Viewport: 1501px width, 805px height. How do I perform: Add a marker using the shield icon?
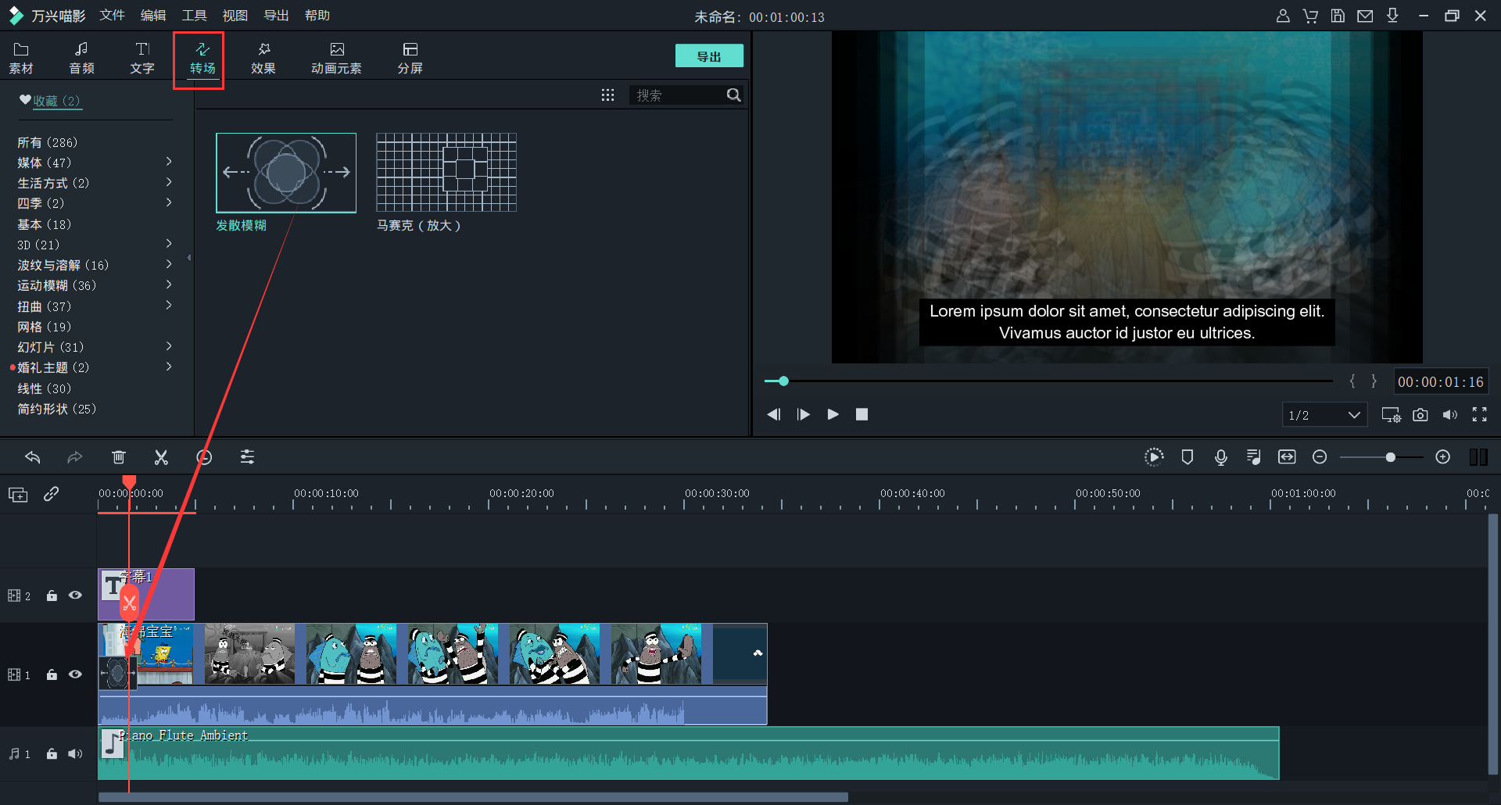(1187, 457)
